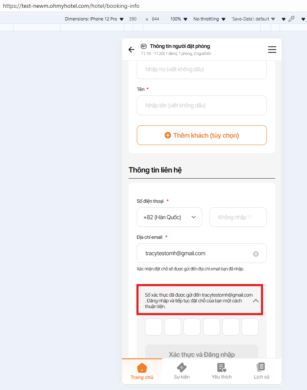The width and height of the screenshot is (307, 390).
Task: Focus the phone number input field
Action: (x=238, y=217)
